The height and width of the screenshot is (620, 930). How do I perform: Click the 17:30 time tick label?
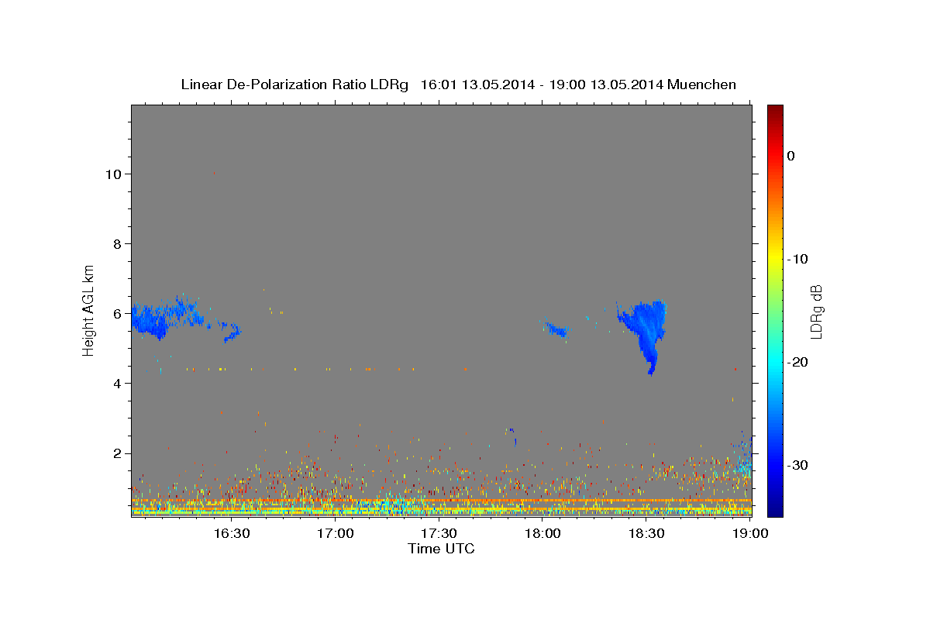(439, 533)
